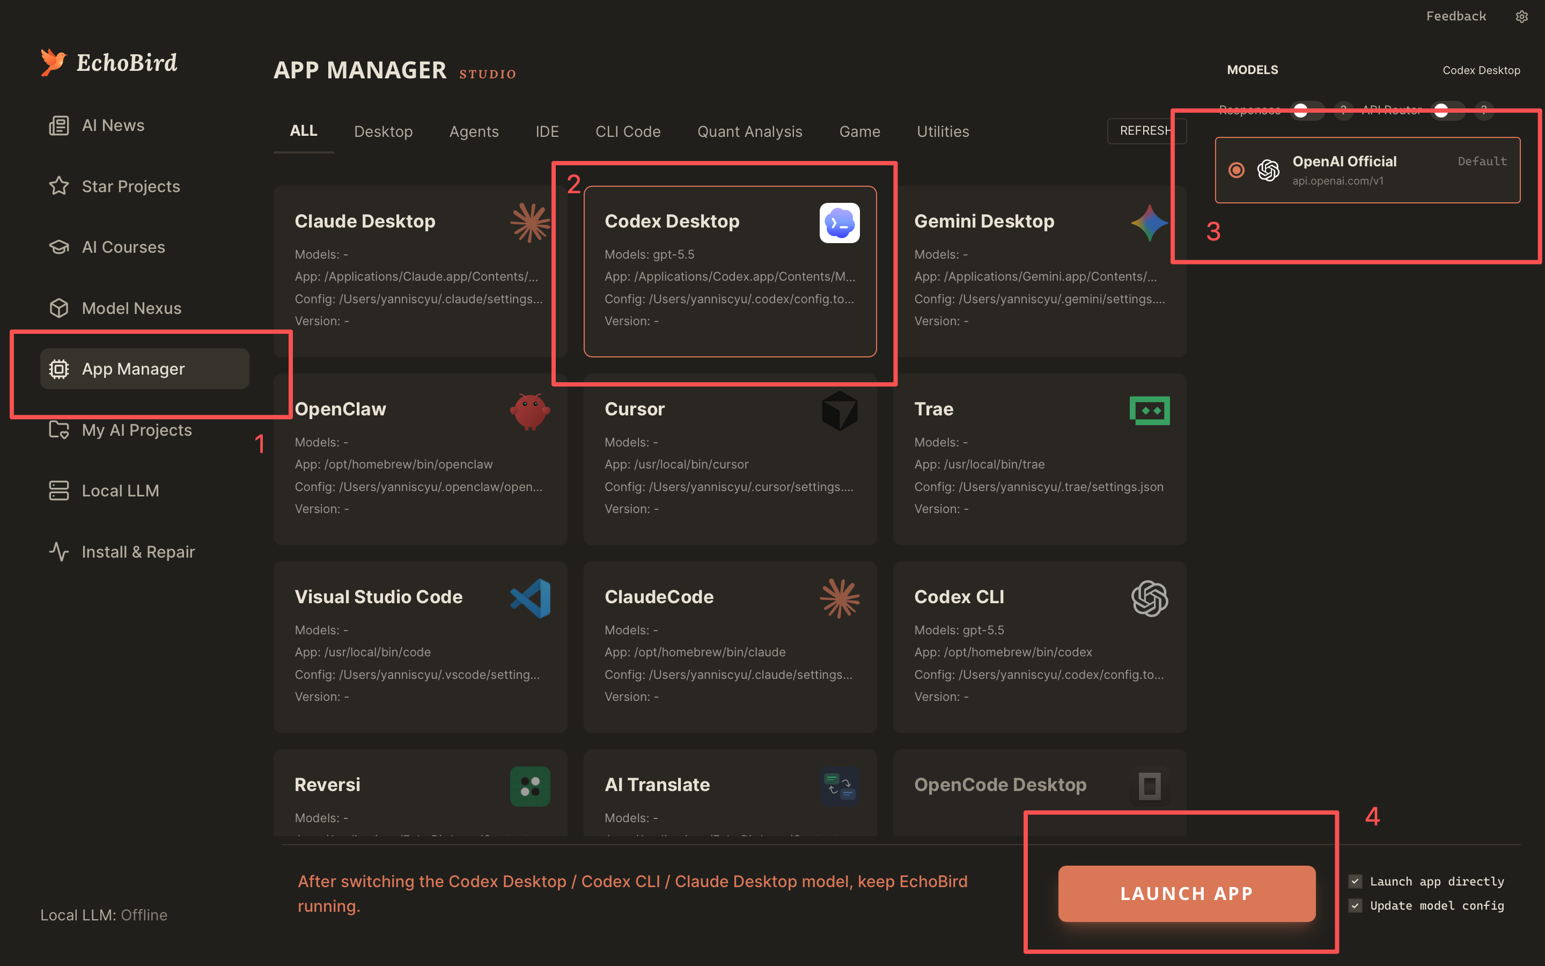This screenshot has height=966, width=1545.
Task: Click Codex Desktop's 'Models: gpt-5.5' line
Action: pos(649,254)
